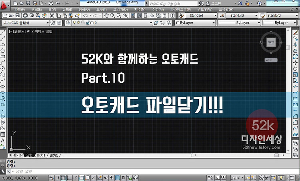
Task: Open the table style Standard dropdown
Action: click(x=282, y=16)
